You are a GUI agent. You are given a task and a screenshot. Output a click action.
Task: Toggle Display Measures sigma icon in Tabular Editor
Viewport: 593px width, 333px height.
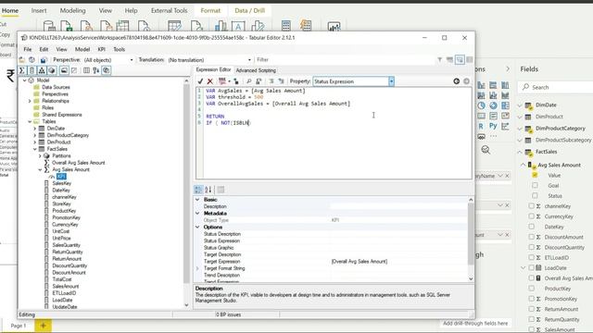22,70
